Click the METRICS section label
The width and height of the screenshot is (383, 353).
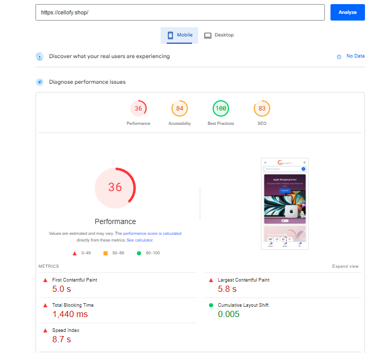click(x=48, y=266)
